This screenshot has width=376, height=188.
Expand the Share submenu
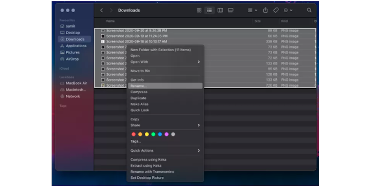(x=165, y=125)
